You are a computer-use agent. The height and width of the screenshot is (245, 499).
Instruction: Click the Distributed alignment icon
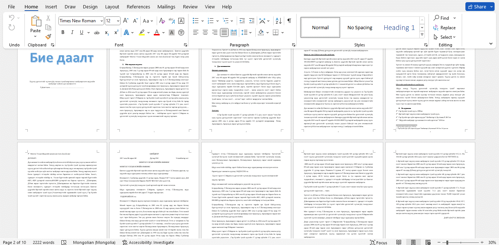point(234,32)
